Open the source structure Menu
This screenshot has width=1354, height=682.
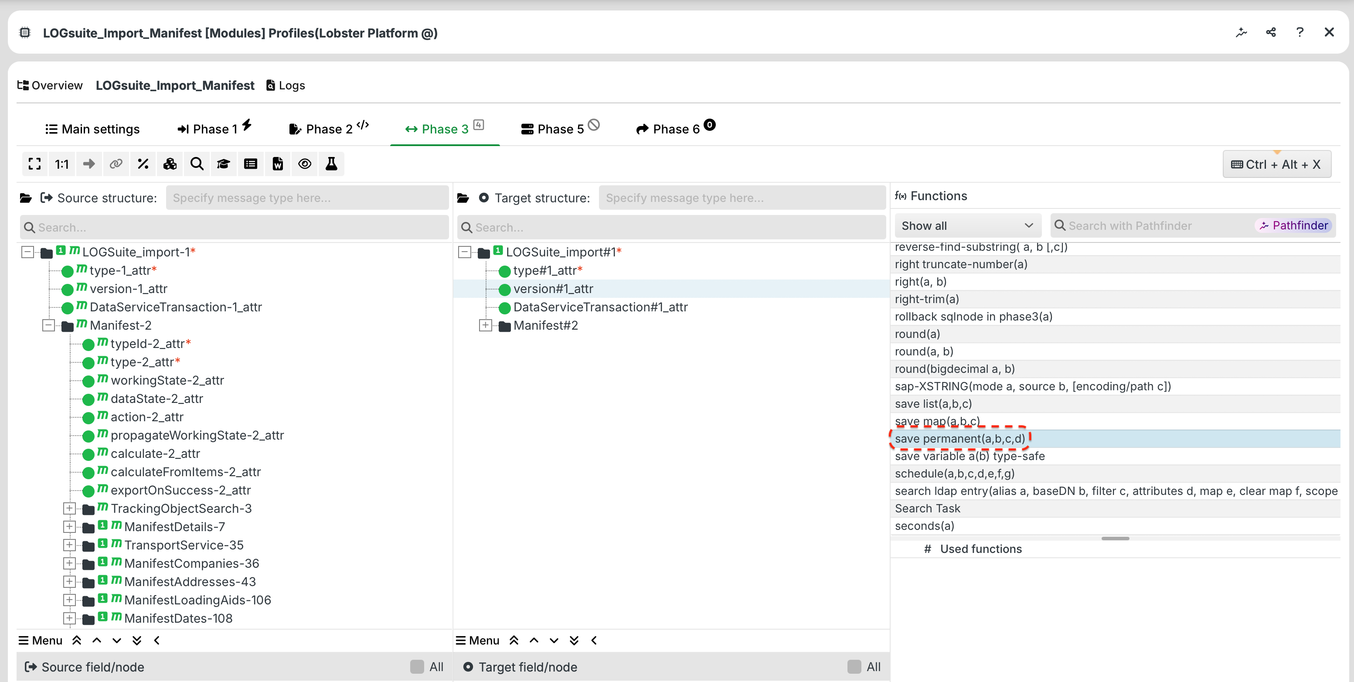coord(41,641)
